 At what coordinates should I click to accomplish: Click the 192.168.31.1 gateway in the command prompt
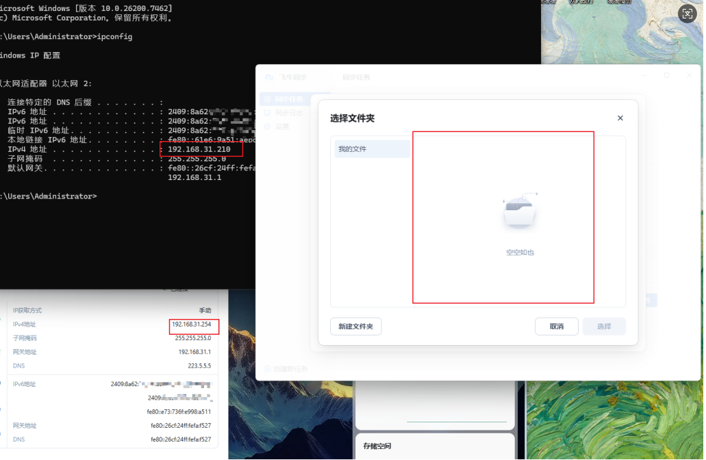[x=194, y=177]
